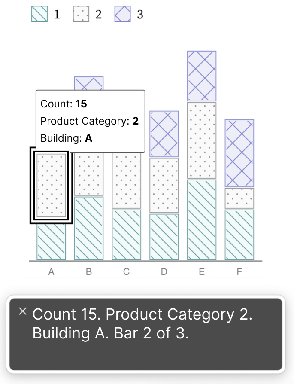This screenshot has height=384, width=294.
Task: Click legend swatch for category 3
Action: click(x=123, y=14)
